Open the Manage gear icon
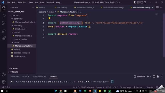 [x=4, y=82]
